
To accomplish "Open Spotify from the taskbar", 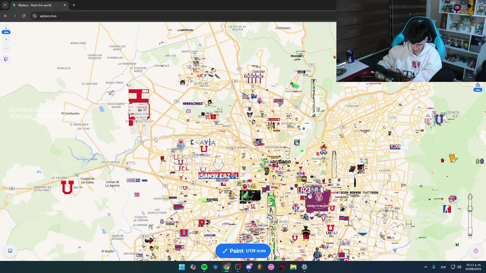I will tap(204, 267).
